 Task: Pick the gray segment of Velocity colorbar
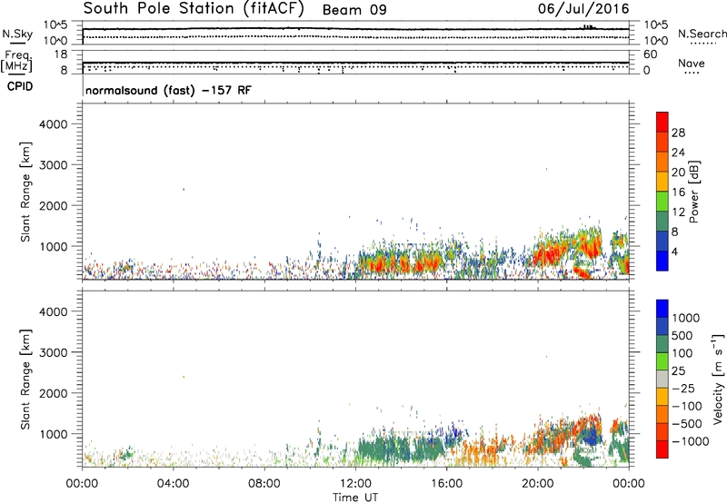(x=662, y=380)
